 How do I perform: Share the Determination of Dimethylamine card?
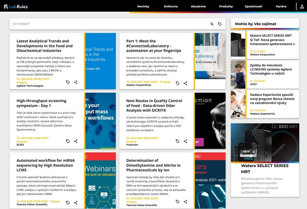coord(186,201)
